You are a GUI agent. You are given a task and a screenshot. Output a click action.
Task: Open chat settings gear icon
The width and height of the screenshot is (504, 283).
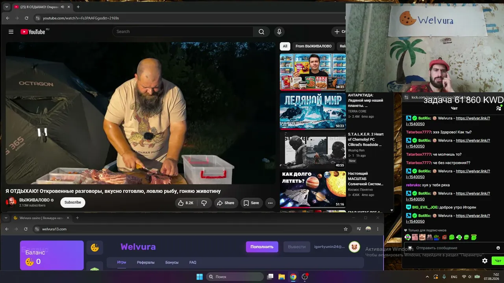click(x=485, y=261)
